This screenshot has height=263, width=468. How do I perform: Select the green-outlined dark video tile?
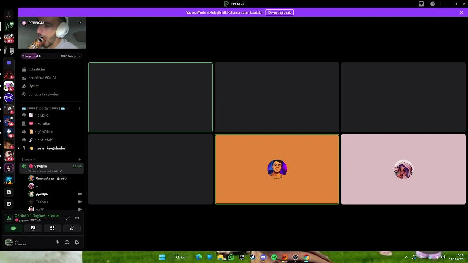(150, 97)
